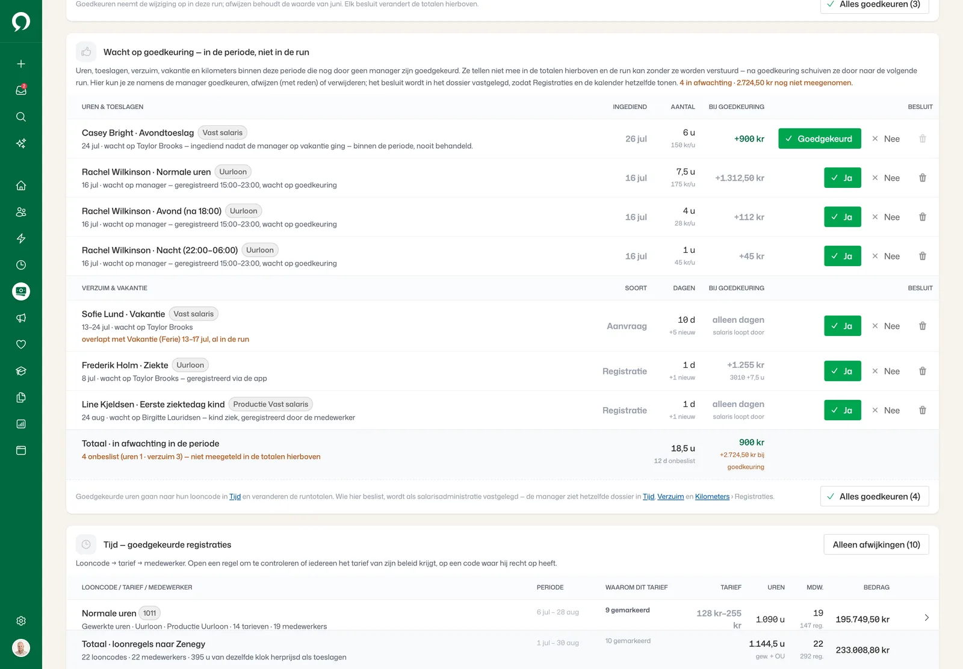
Task: Click trash icon for Frederik Holm Ziekte
Action: (x=923, y=371)
